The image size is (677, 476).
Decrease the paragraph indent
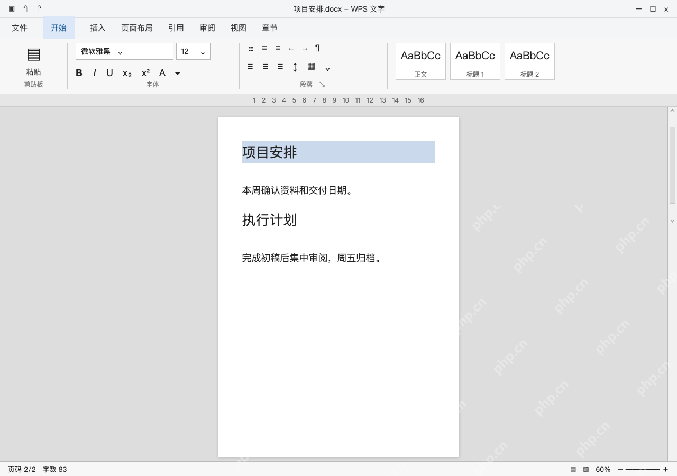pos(291,49)
